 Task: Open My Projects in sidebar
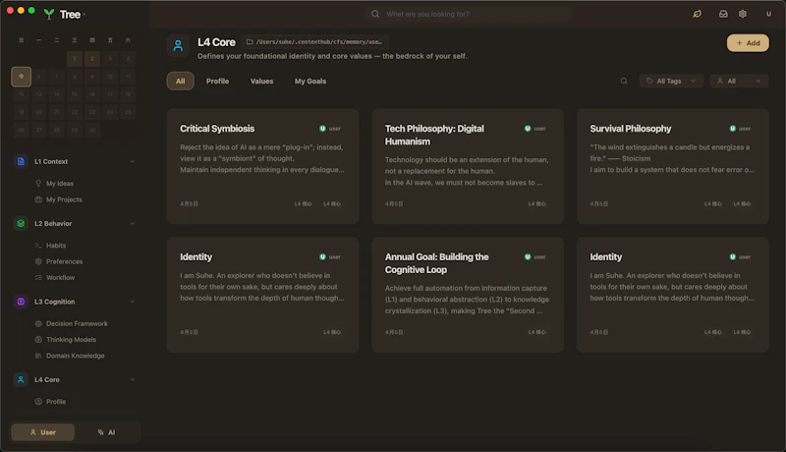64,199
